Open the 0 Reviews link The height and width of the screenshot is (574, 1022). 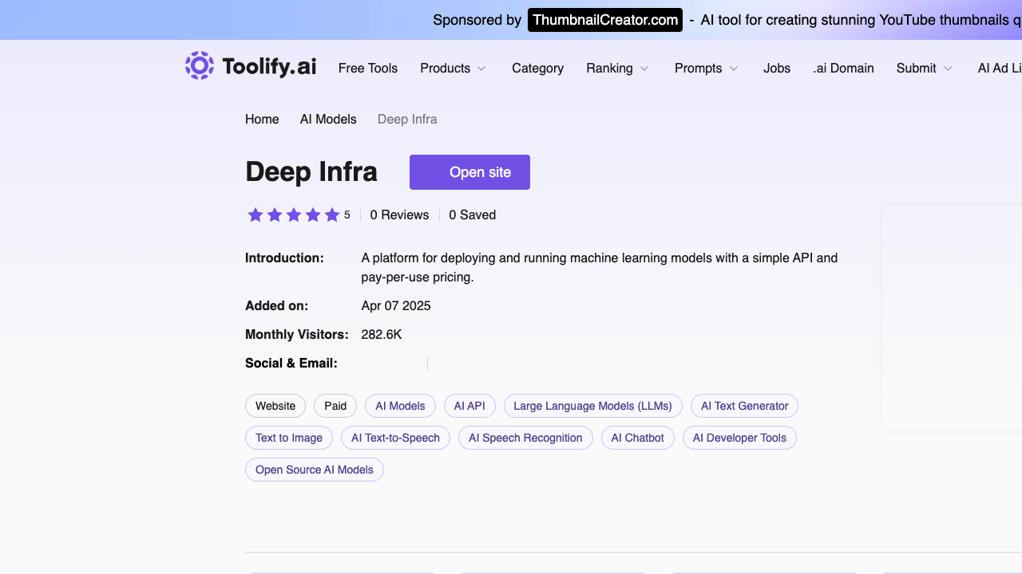tap(399, 215)
